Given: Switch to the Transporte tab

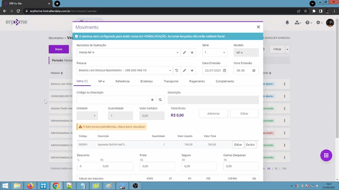Looking at the screenshot, I should [171, 81].
